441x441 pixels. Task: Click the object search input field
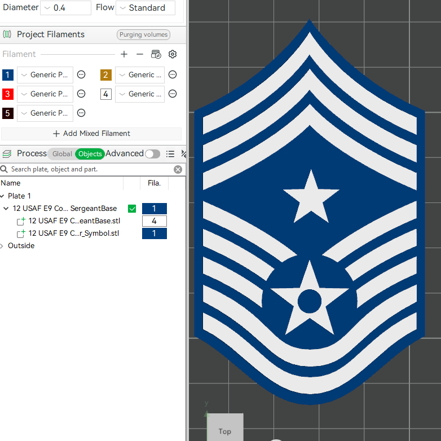click(x=90, y=169)
